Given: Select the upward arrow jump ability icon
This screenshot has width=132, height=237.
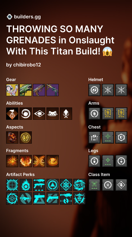Looking at the screenshot, I should pyautogui.click(x=66, y=114).
